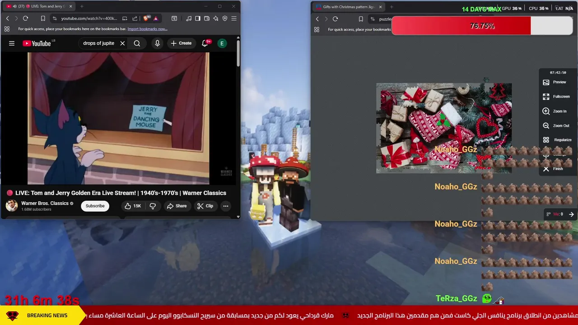Image resolution: width=578 pixels, height=325 pixels.
Task: Open a new tab in YouTube window
Action: (82, 6)
